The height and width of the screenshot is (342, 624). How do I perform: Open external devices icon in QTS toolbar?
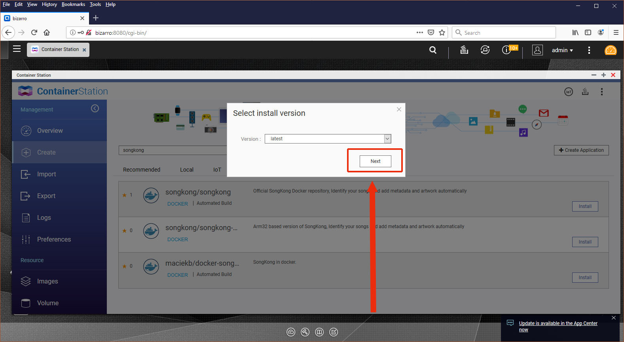point(485,50)
